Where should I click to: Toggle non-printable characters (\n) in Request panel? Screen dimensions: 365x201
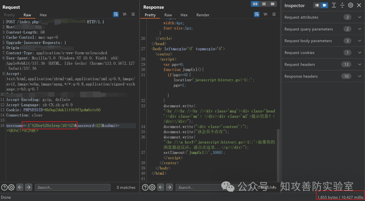point(124,14)
